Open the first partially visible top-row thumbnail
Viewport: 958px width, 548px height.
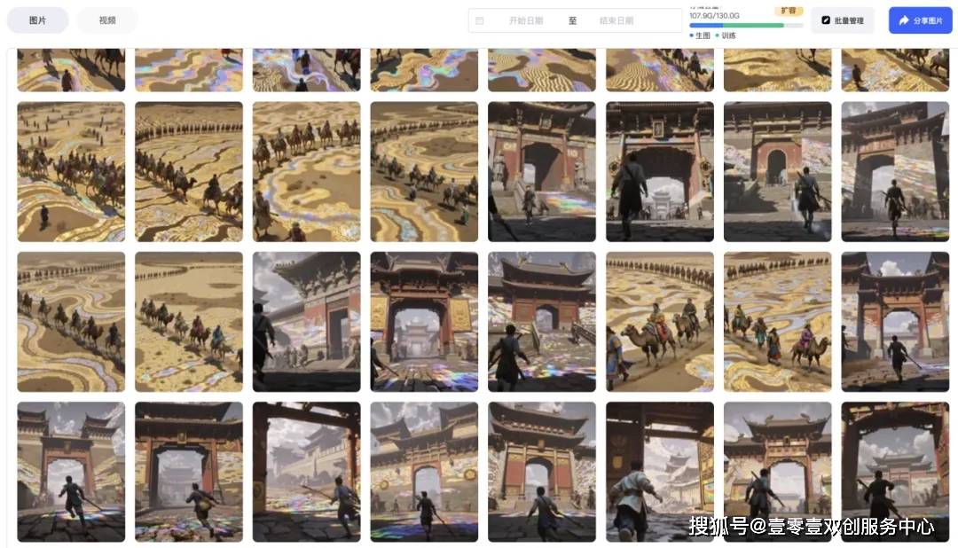pos(71,70)
